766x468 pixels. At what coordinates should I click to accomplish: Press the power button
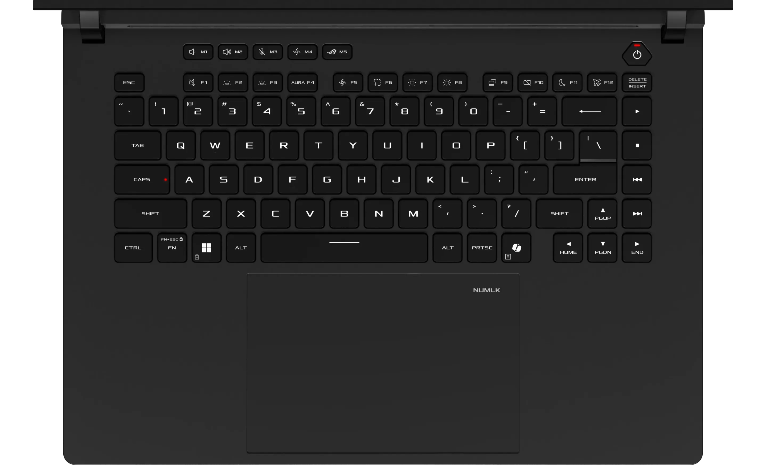[636, 54]
